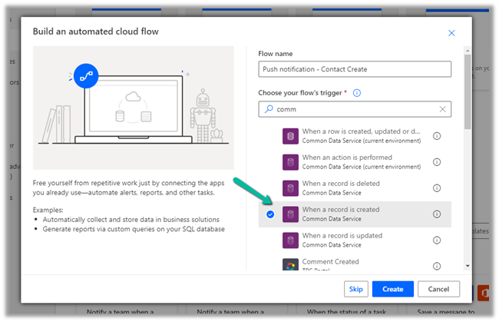
Task: Click info icon for When a record is created
Action: click(x=437, y=214)
